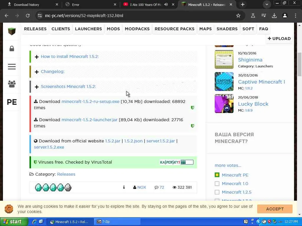Image resolution: width=302 pixels, height=226 pixels.
Task: Click the Kaspersky badge
Action: [177, 162]
